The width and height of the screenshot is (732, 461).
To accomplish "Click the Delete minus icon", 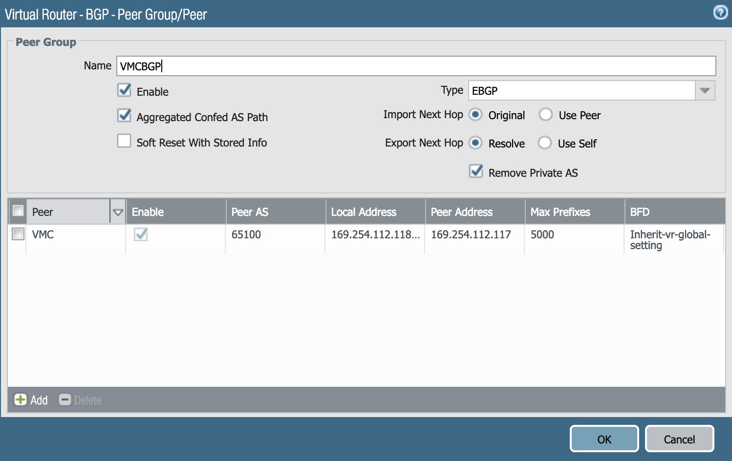I will coord(65,399).
